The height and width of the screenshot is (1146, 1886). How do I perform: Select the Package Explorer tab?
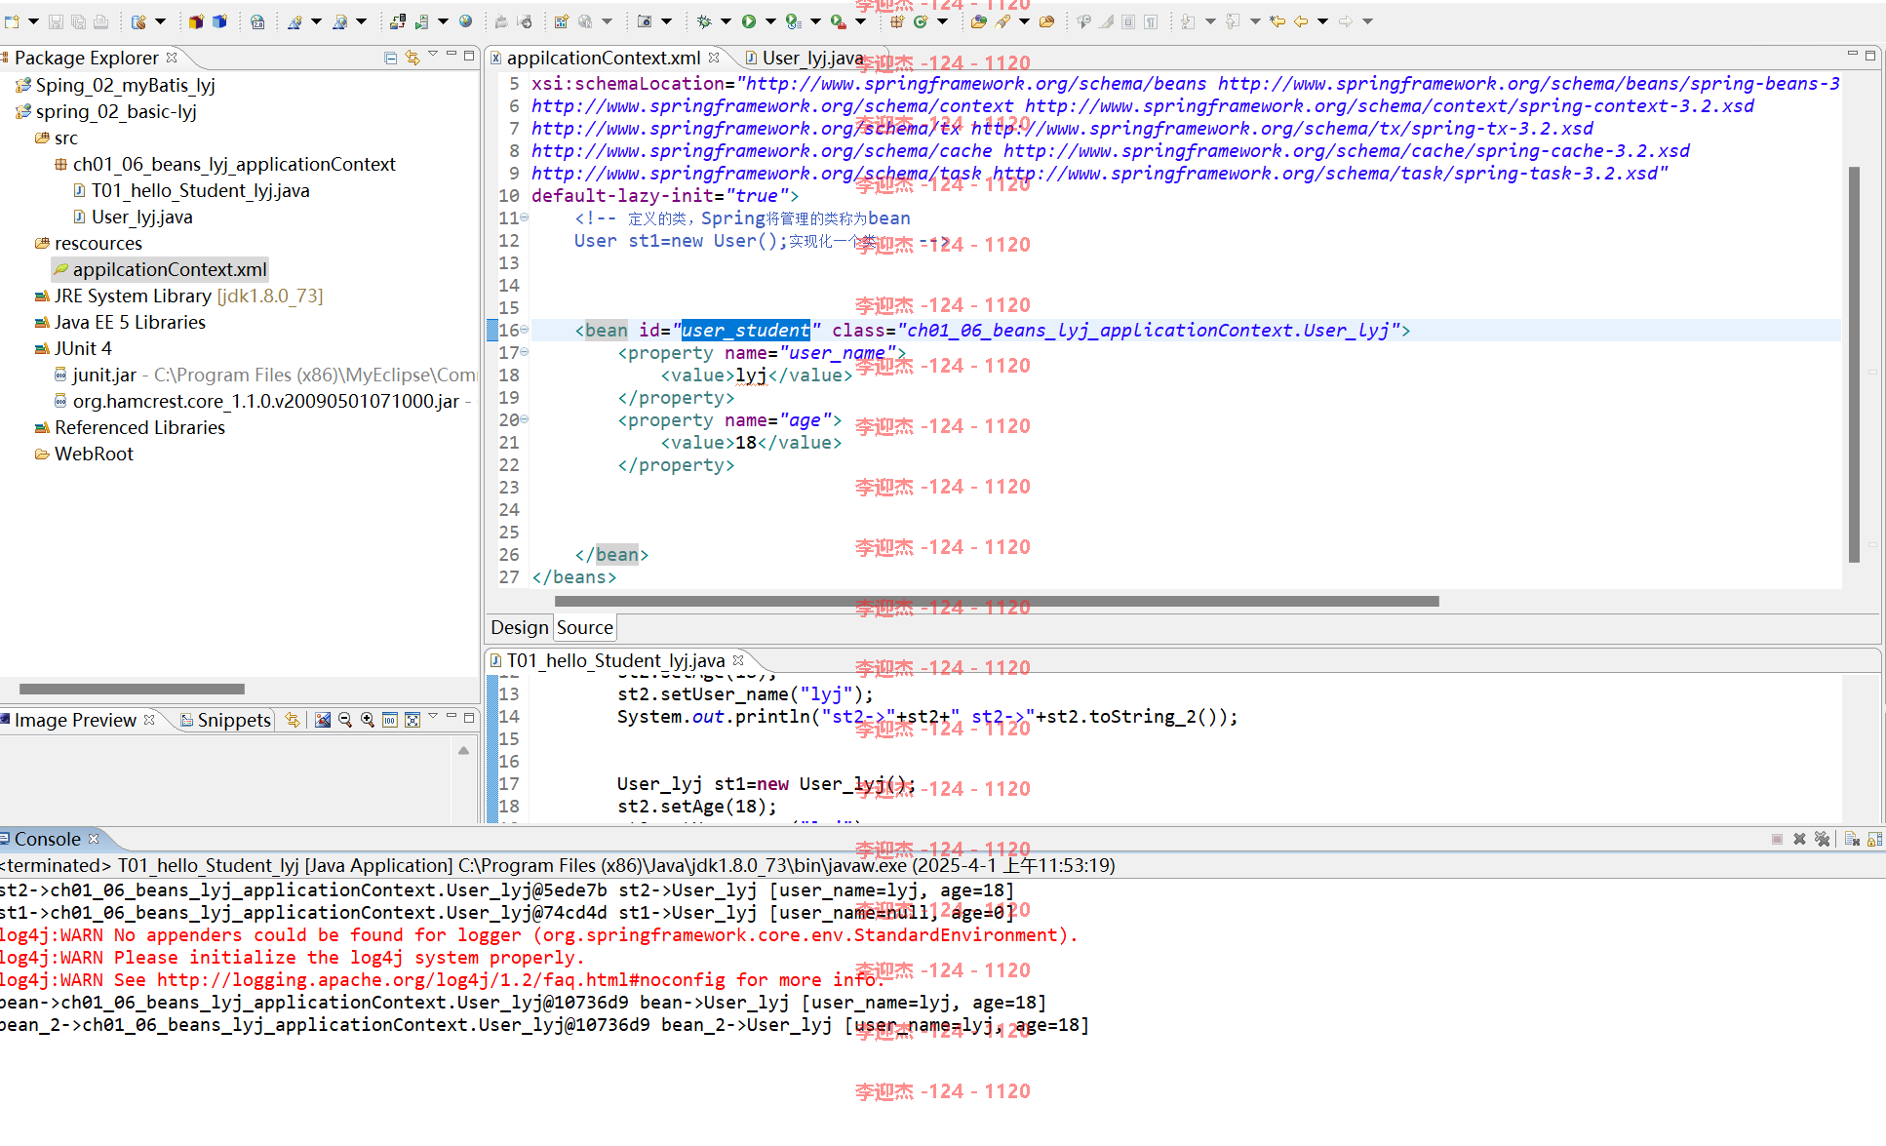coord(86,58)
